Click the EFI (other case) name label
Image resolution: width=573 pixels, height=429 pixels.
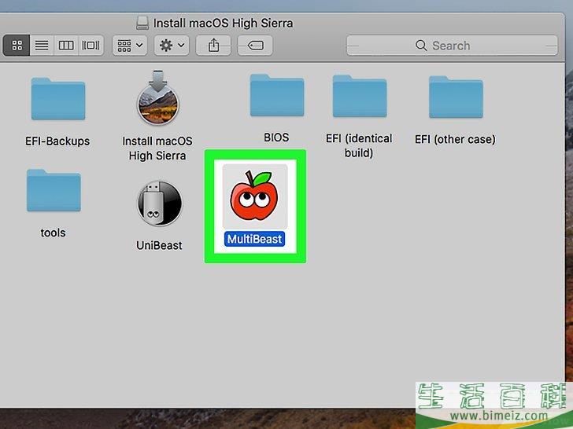coord(455,139)
